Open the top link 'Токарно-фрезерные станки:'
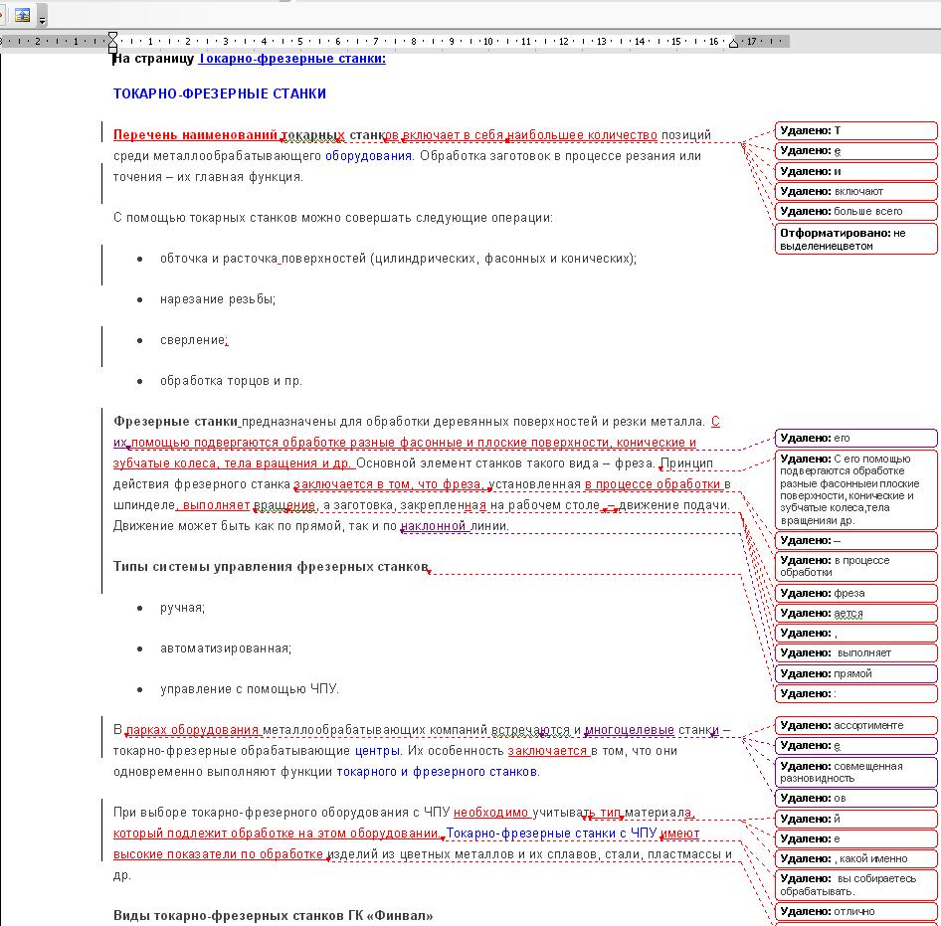 click(x=292, y=59)
